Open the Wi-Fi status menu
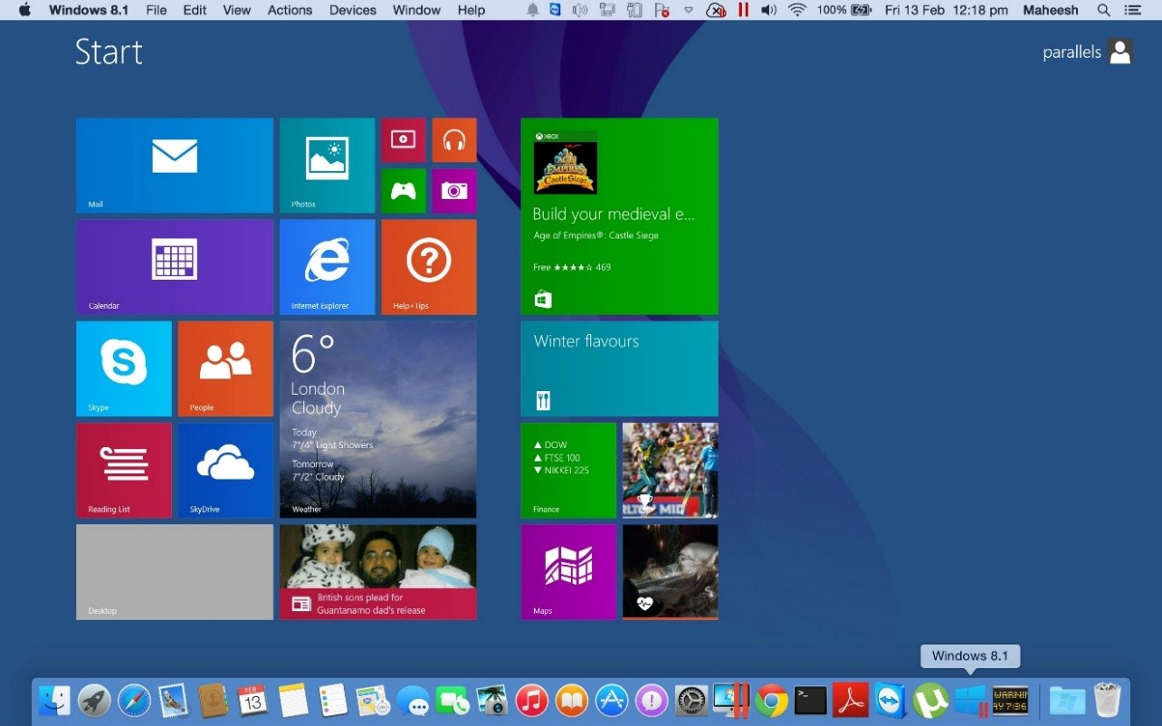This screenshot has height=726, width=1162. coord(797,10)
